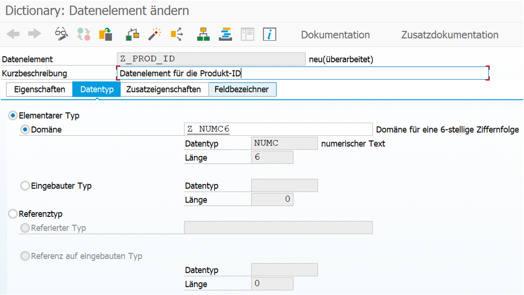This screenshot has height=295, width=524.
Task: Open the blue information icon
Action: tap(270, 34)
